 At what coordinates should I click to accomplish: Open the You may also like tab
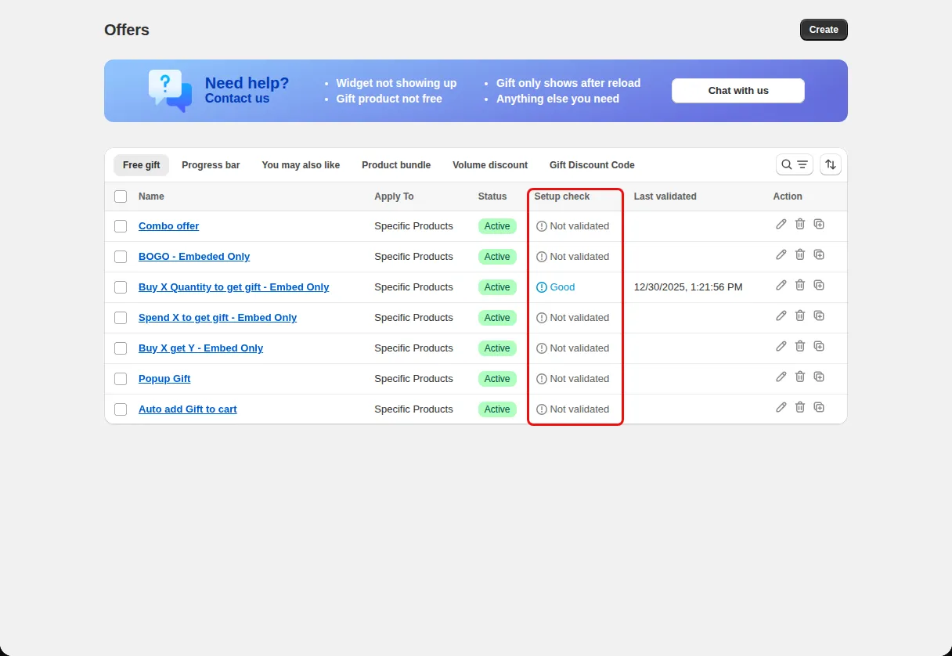(x=301, y=165)
